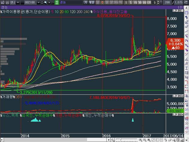Image resolution: width=189 pixels, height=142 pixels.
Task: Click the horizontal scrollbar left arrow
Action: click(x=2, y=140)
